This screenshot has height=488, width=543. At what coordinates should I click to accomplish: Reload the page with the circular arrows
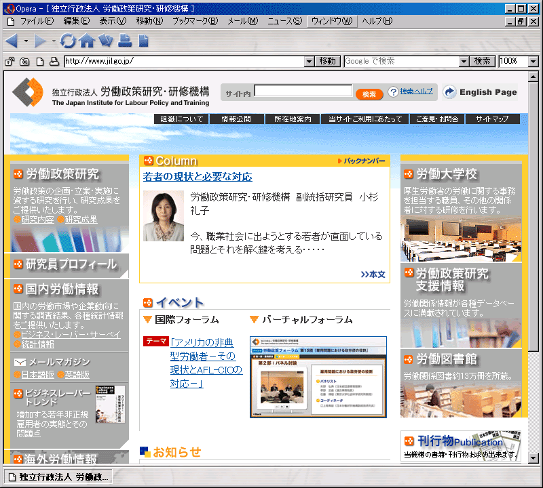pos(68,41)
